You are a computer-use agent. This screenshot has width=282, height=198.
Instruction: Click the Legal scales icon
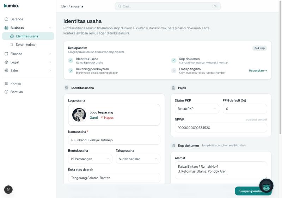(x=6, y=62)
